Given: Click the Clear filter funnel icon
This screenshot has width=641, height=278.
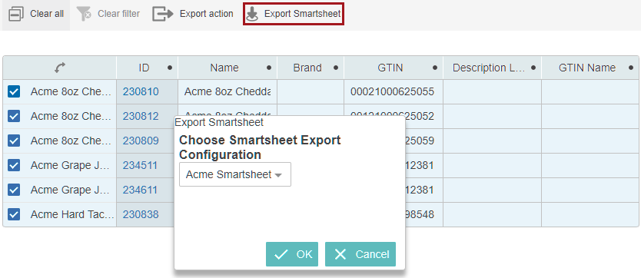Looking at the screenshot, I should tap(84, 14).
